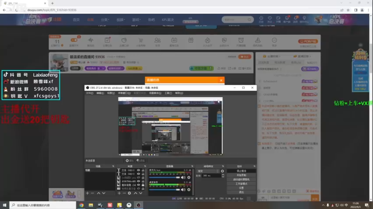The height and width of the screenshot is (209, 373).
Task: Toggle visibility of fourth source row
Action: pos(138,181)
